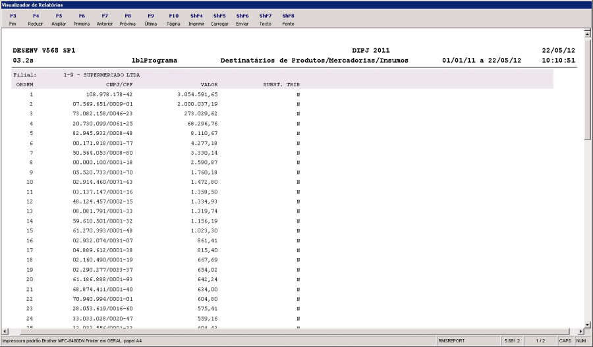Click the lblPrograma label
Viewport: 593px width, 347px height.
tap(154, 61)
